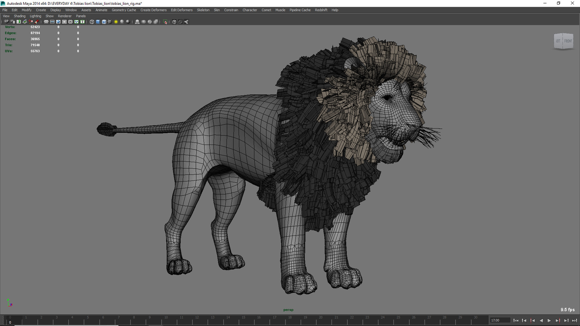
Task: Play animation backwards
Action: point(541,321)
